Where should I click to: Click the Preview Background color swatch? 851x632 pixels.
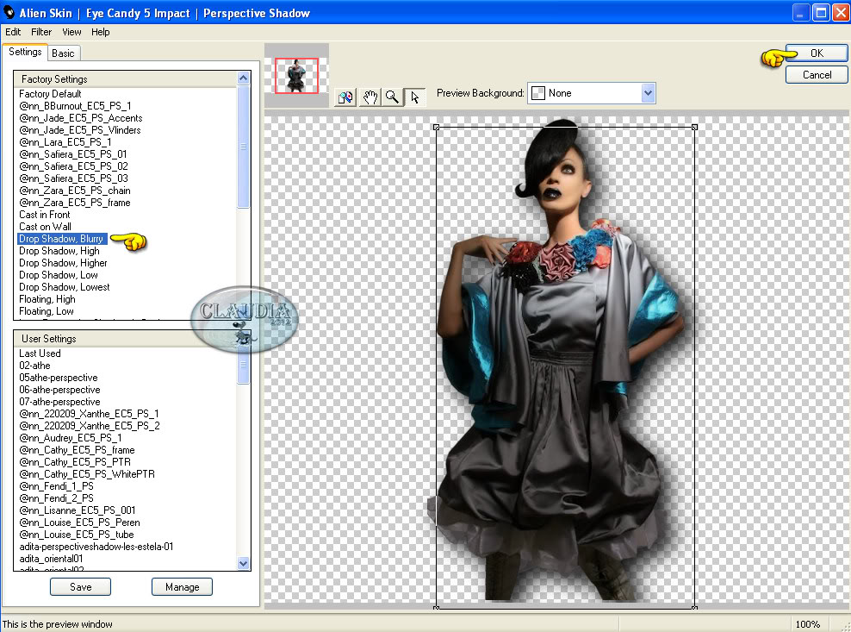tap(537, 93)
